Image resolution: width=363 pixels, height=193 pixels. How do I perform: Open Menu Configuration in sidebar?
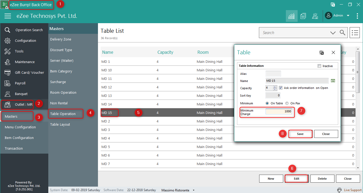(x=20, y=127)
